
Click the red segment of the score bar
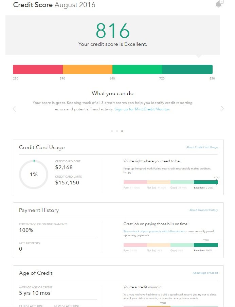[38, 69]
